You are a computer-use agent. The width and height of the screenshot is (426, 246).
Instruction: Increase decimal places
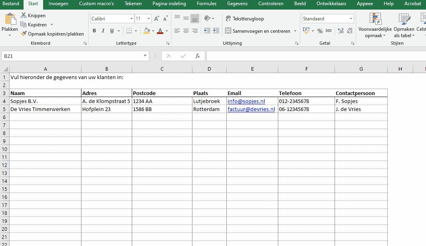[341, 31]
